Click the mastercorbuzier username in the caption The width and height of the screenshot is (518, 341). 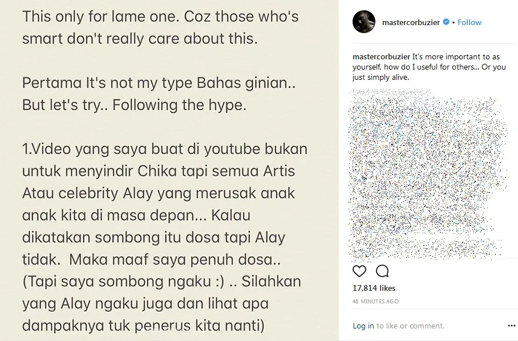coord(382,56)
